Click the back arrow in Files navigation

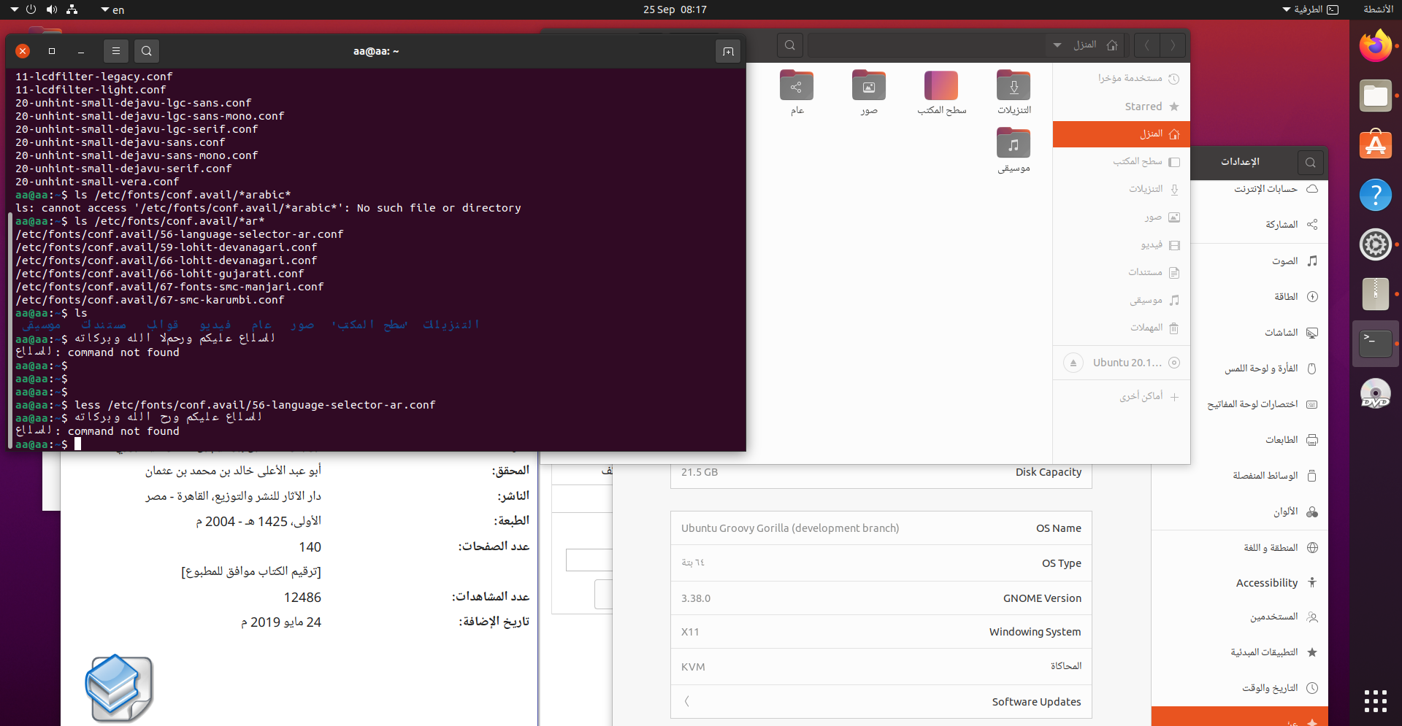(x=1173, y=45)
